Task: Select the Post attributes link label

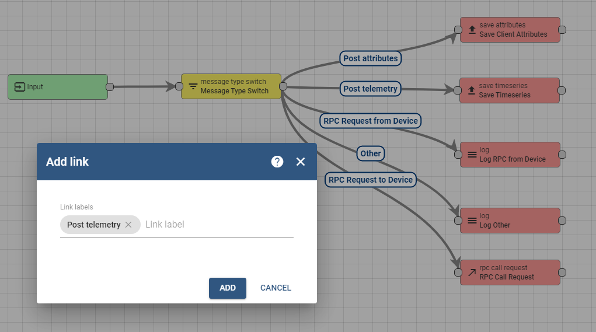Action: click(371, 58)
